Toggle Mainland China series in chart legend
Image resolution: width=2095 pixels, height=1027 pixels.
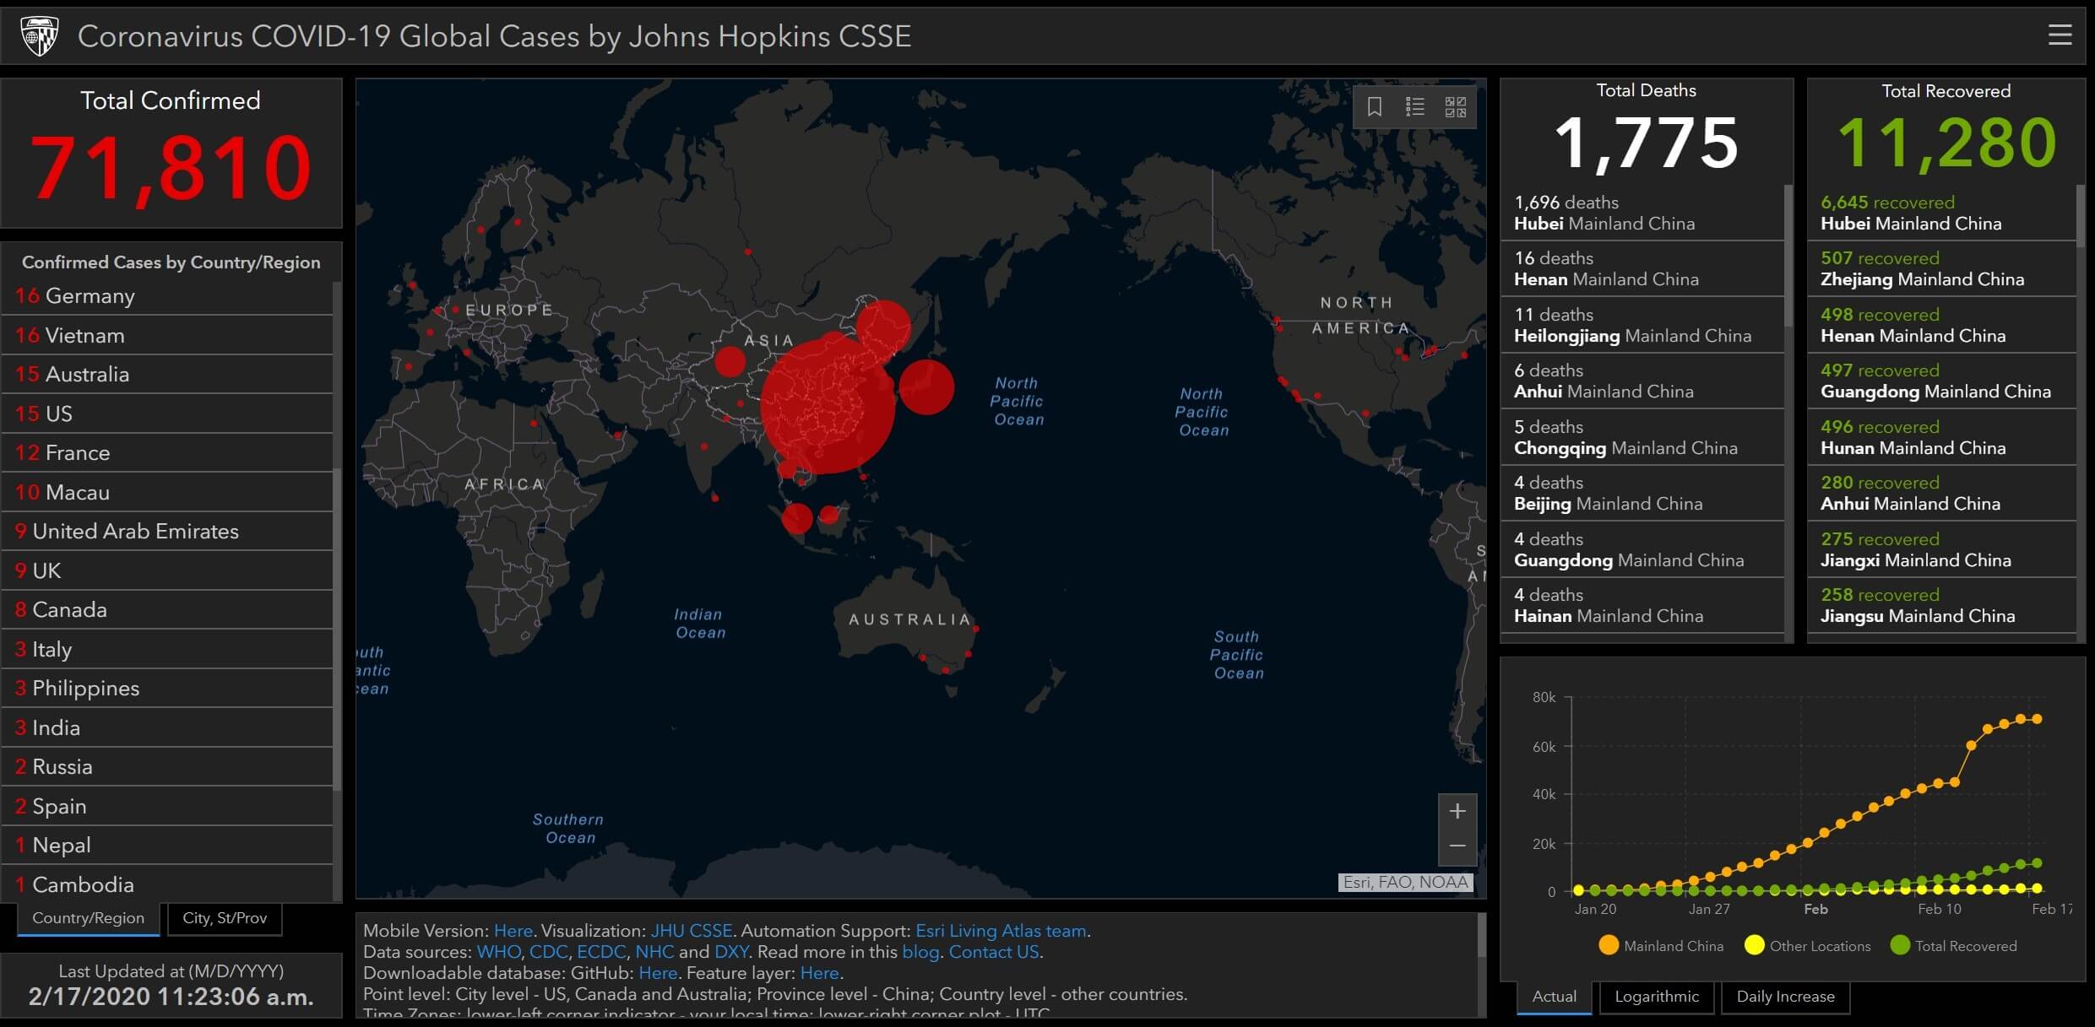coord(1662,946)
